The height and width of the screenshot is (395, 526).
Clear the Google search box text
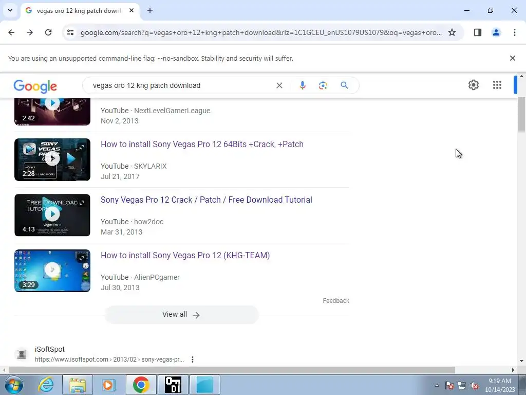[279, 85]
